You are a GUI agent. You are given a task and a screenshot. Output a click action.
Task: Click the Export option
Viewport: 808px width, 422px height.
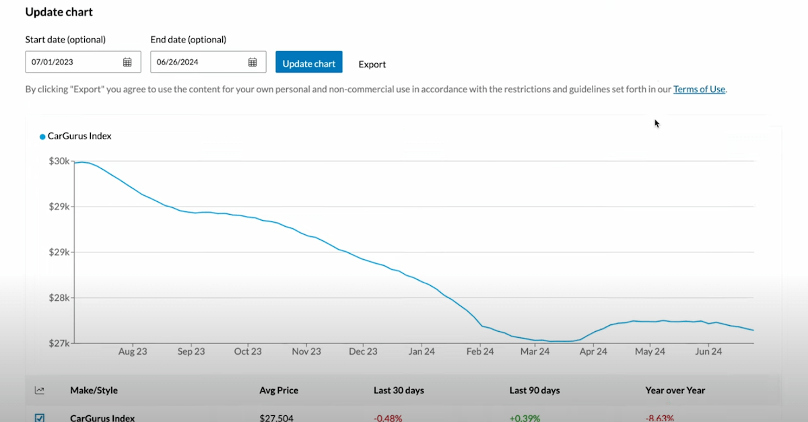(x=372, y=65)
